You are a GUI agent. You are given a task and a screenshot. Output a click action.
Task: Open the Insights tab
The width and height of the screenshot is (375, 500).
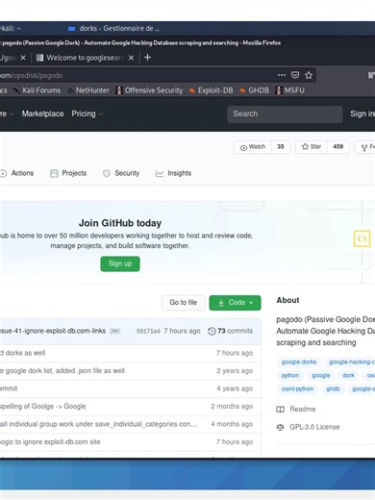point(173,173)
